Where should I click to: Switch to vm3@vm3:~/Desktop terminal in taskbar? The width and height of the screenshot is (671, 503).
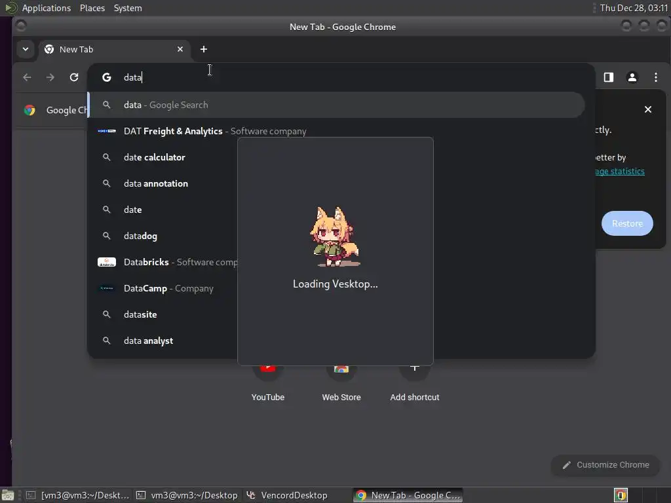point(188,495)
